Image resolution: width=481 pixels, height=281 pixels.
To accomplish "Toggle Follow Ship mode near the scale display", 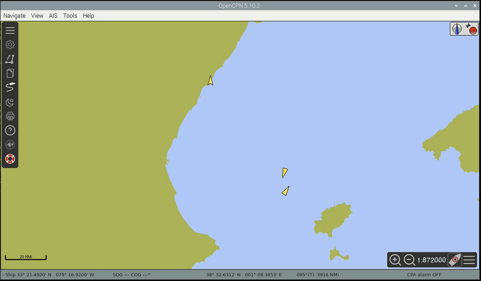I will click(455, 260).
